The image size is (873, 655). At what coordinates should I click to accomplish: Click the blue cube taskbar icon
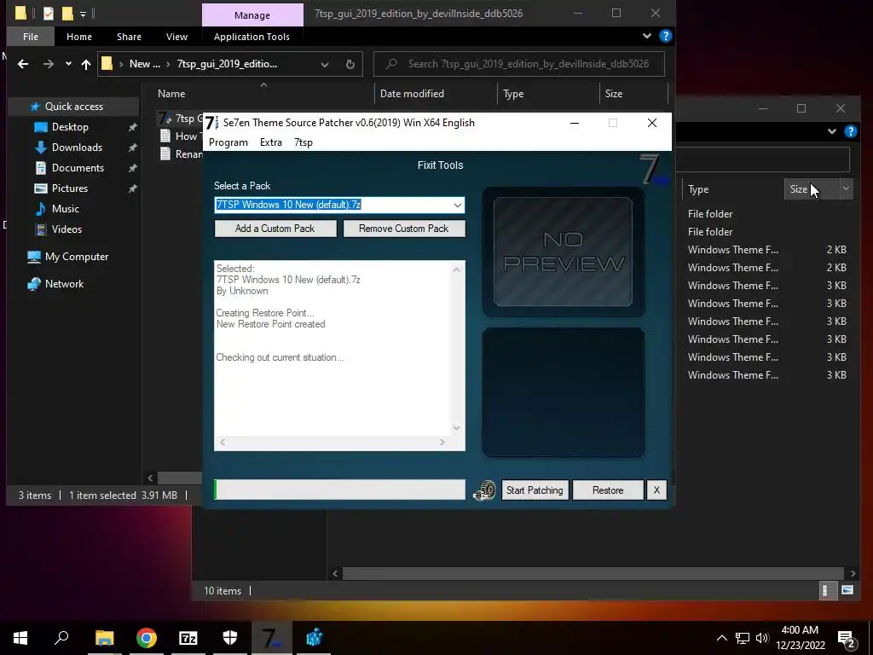coord(314,638)
